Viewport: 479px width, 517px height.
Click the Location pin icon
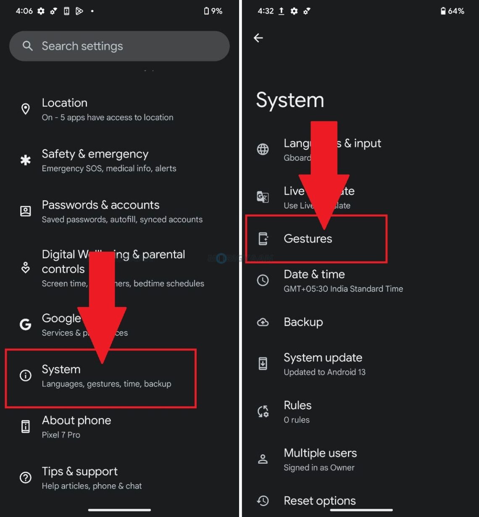pyautogui.click(x=26, y=109)
